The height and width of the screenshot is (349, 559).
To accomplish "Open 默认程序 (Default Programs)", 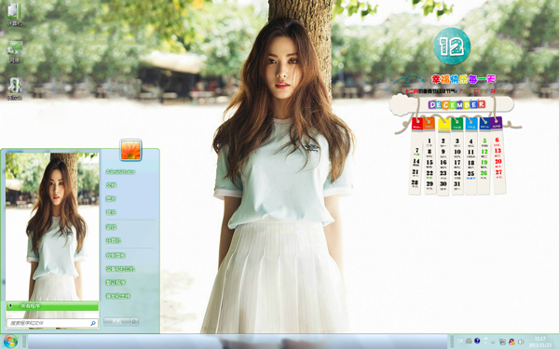I will point(116,282).
